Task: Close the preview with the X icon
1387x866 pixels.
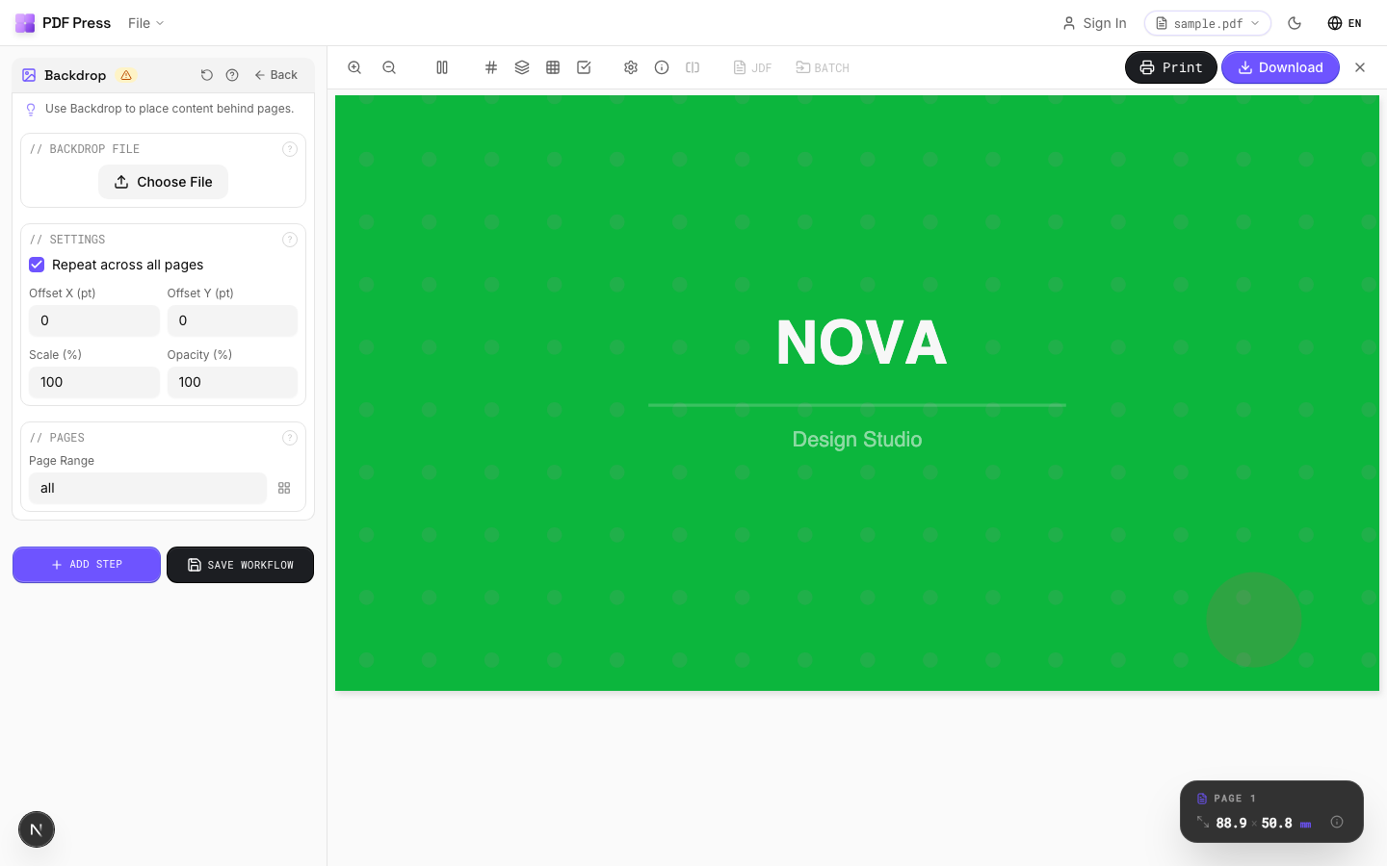Action: click(x=1360, y=67)
